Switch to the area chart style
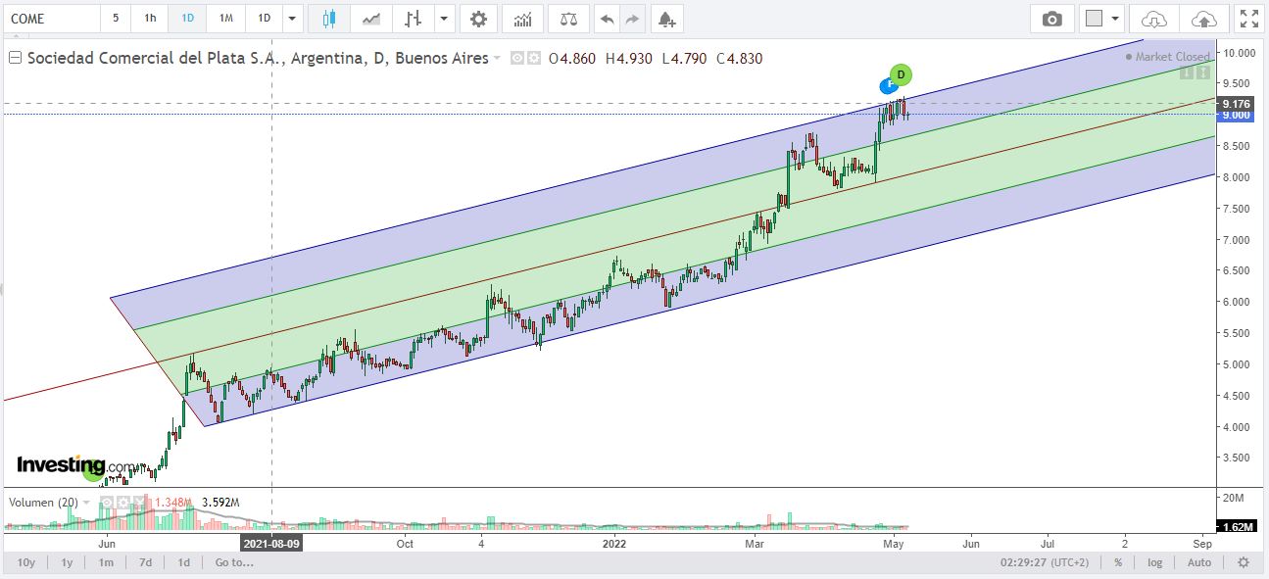 [371, 19]
